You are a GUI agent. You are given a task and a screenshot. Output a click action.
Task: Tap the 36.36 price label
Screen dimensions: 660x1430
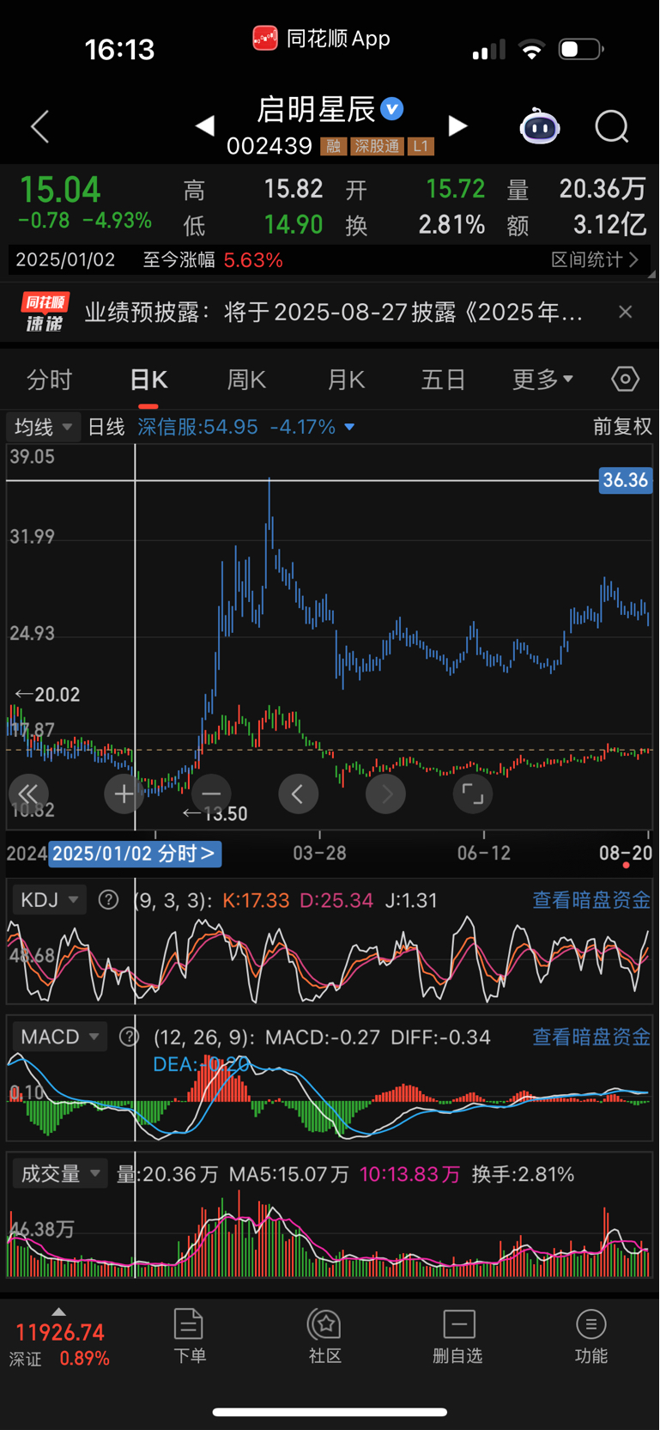(626, 480)
